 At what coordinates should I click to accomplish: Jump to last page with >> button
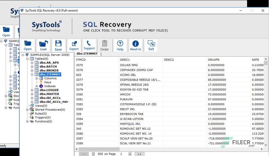[139, 154]
